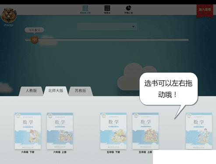Click the zhangz username text

(x=8, y=25)
